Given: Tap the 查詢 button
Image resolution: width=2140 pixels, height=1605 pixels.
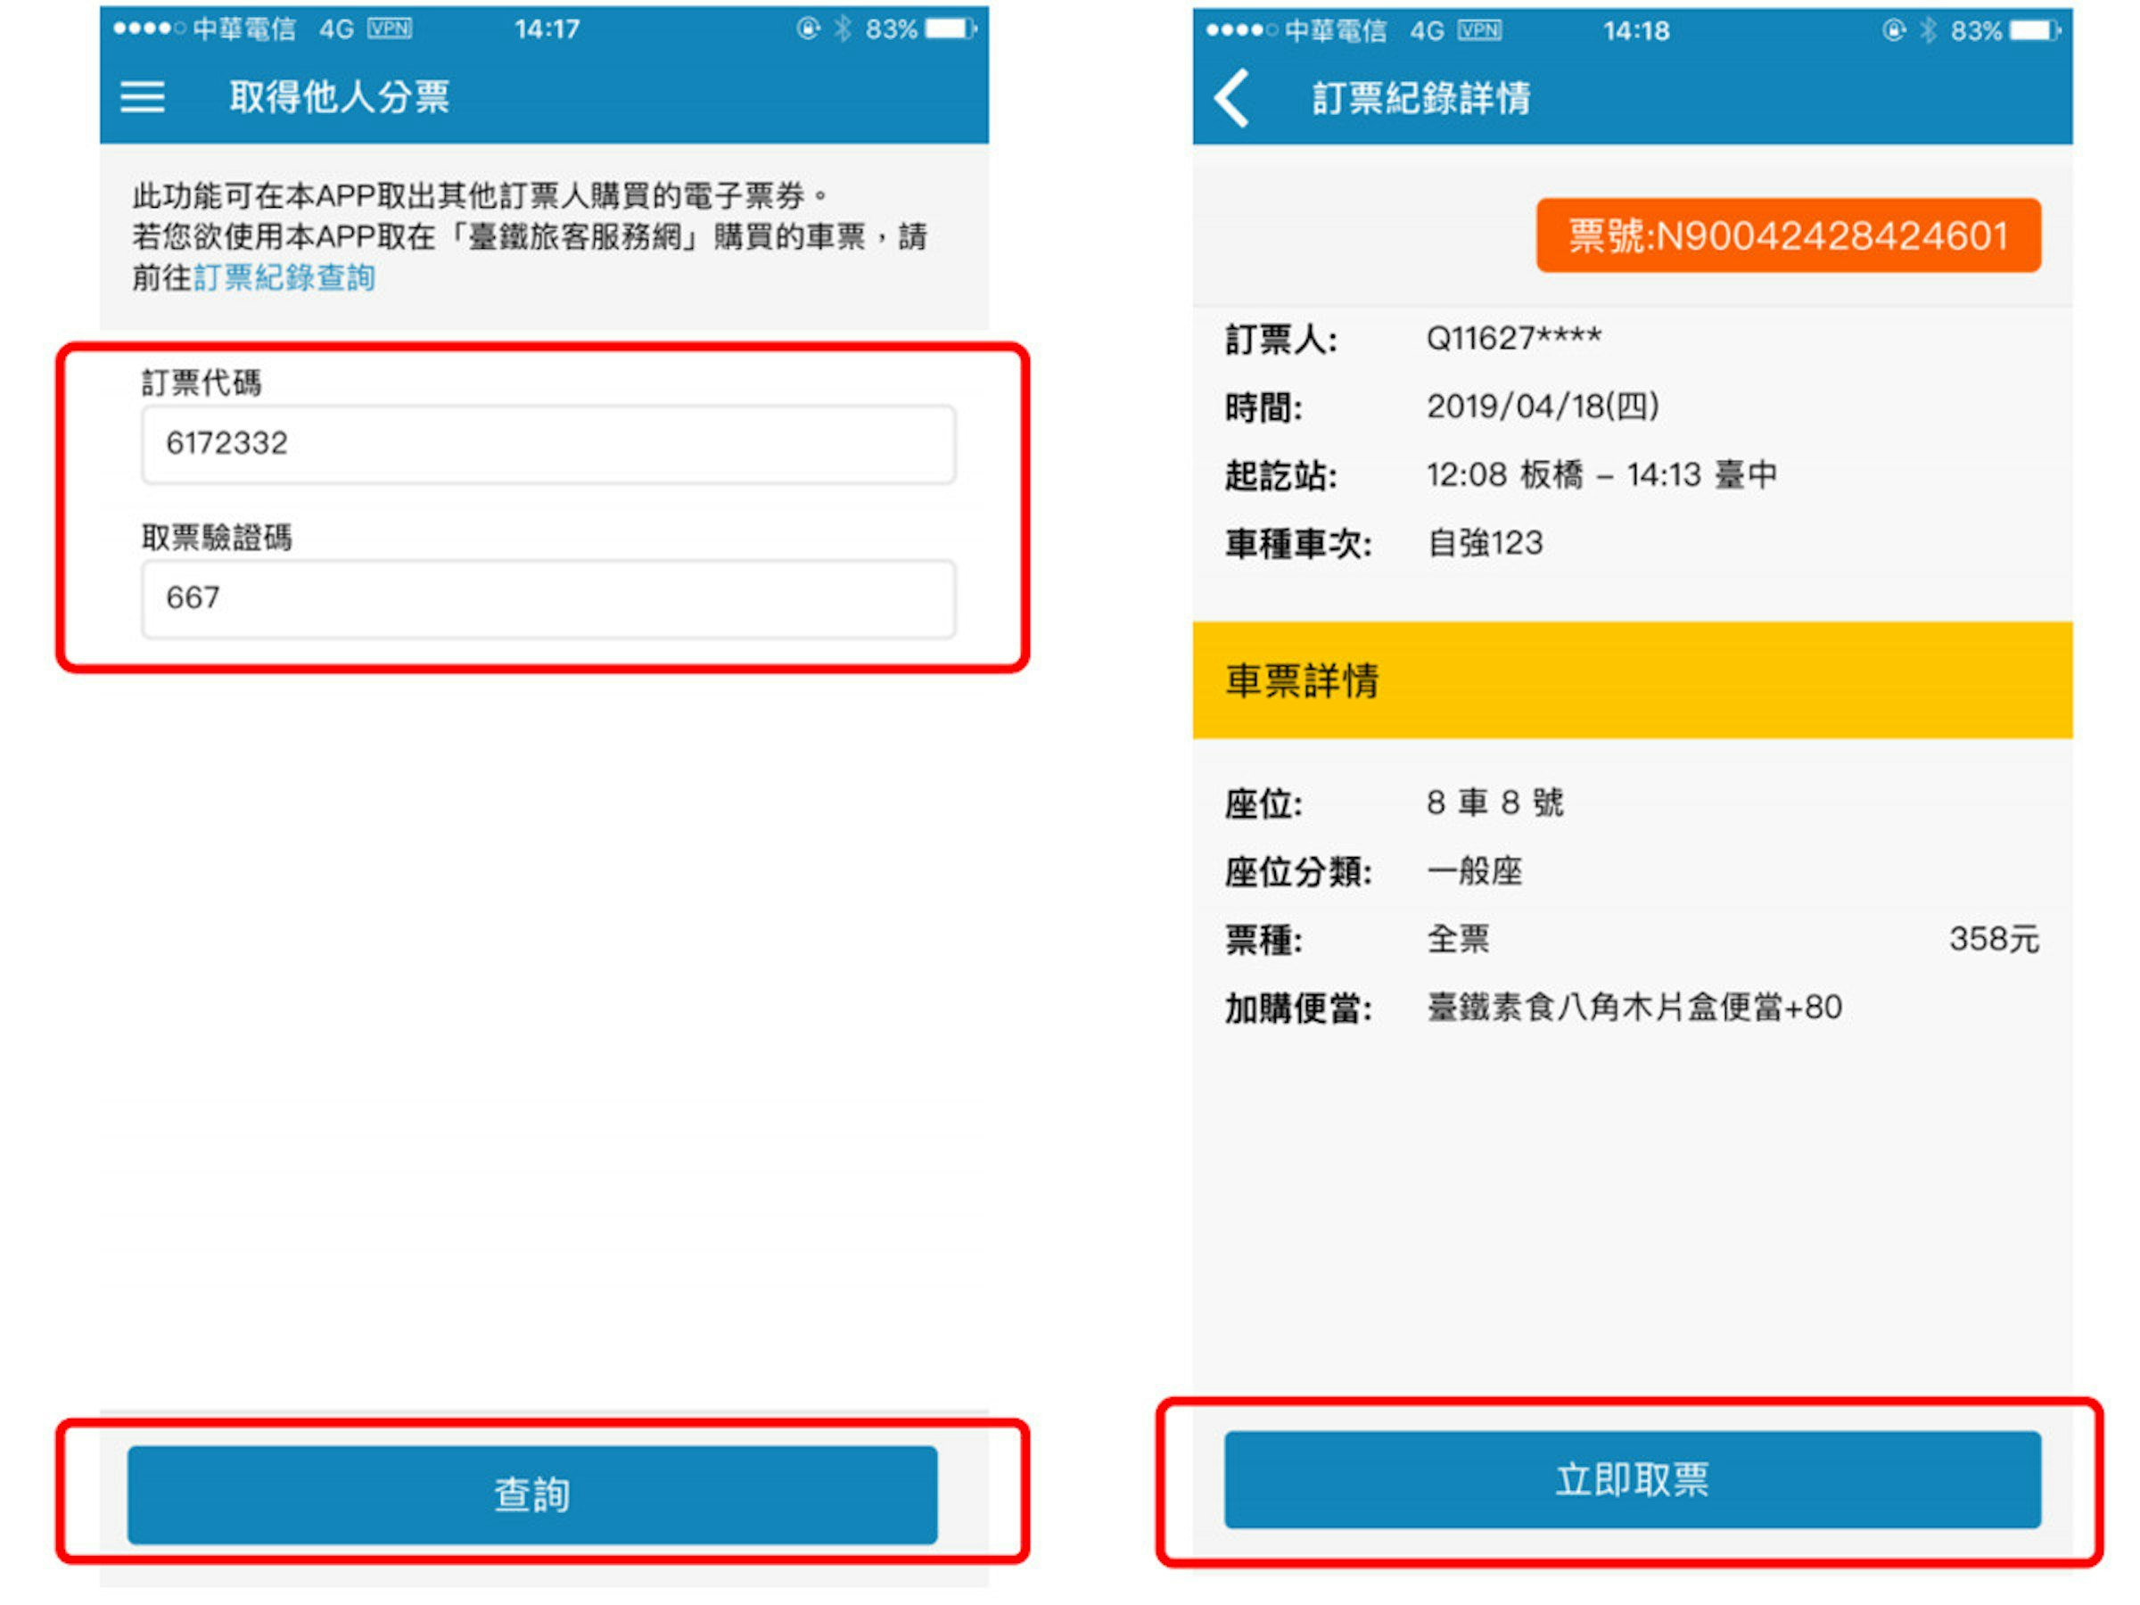Looking at the screenshot, I should 532,1494.
